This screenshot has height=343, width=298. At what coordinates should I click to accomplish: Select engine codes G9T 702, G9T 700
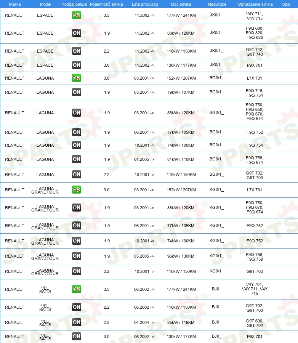click(x=255, y=175)
